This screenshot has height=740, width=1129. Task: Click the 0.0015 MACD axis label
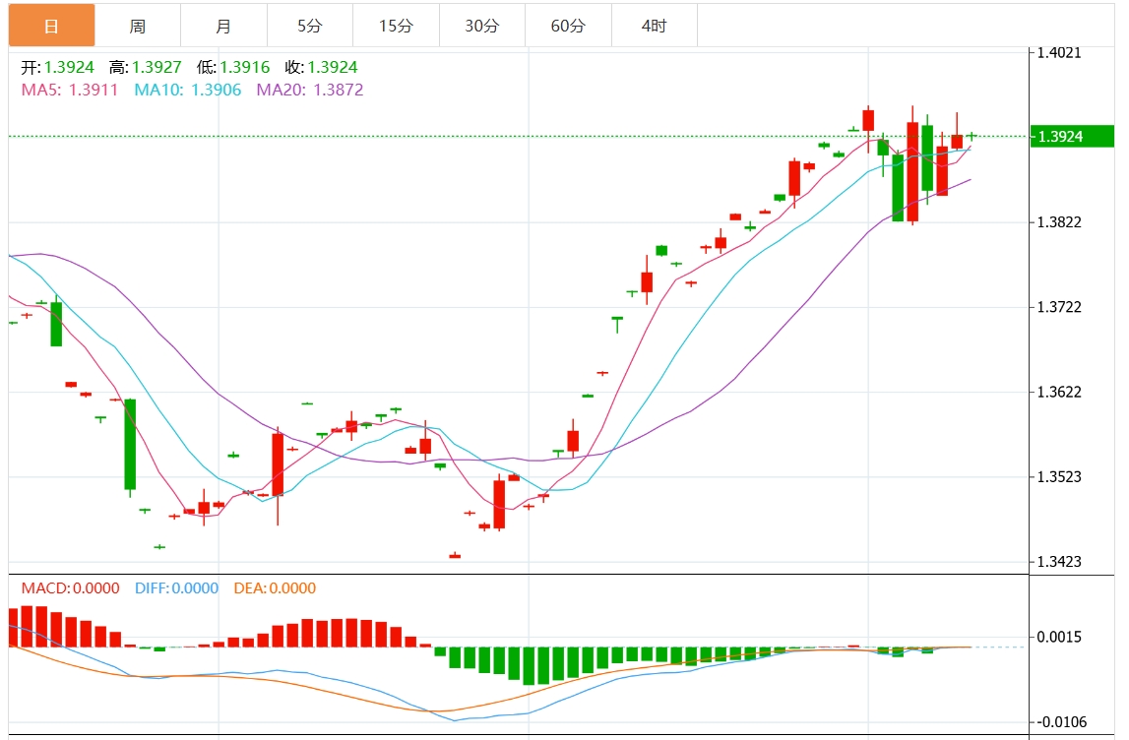1059,637
